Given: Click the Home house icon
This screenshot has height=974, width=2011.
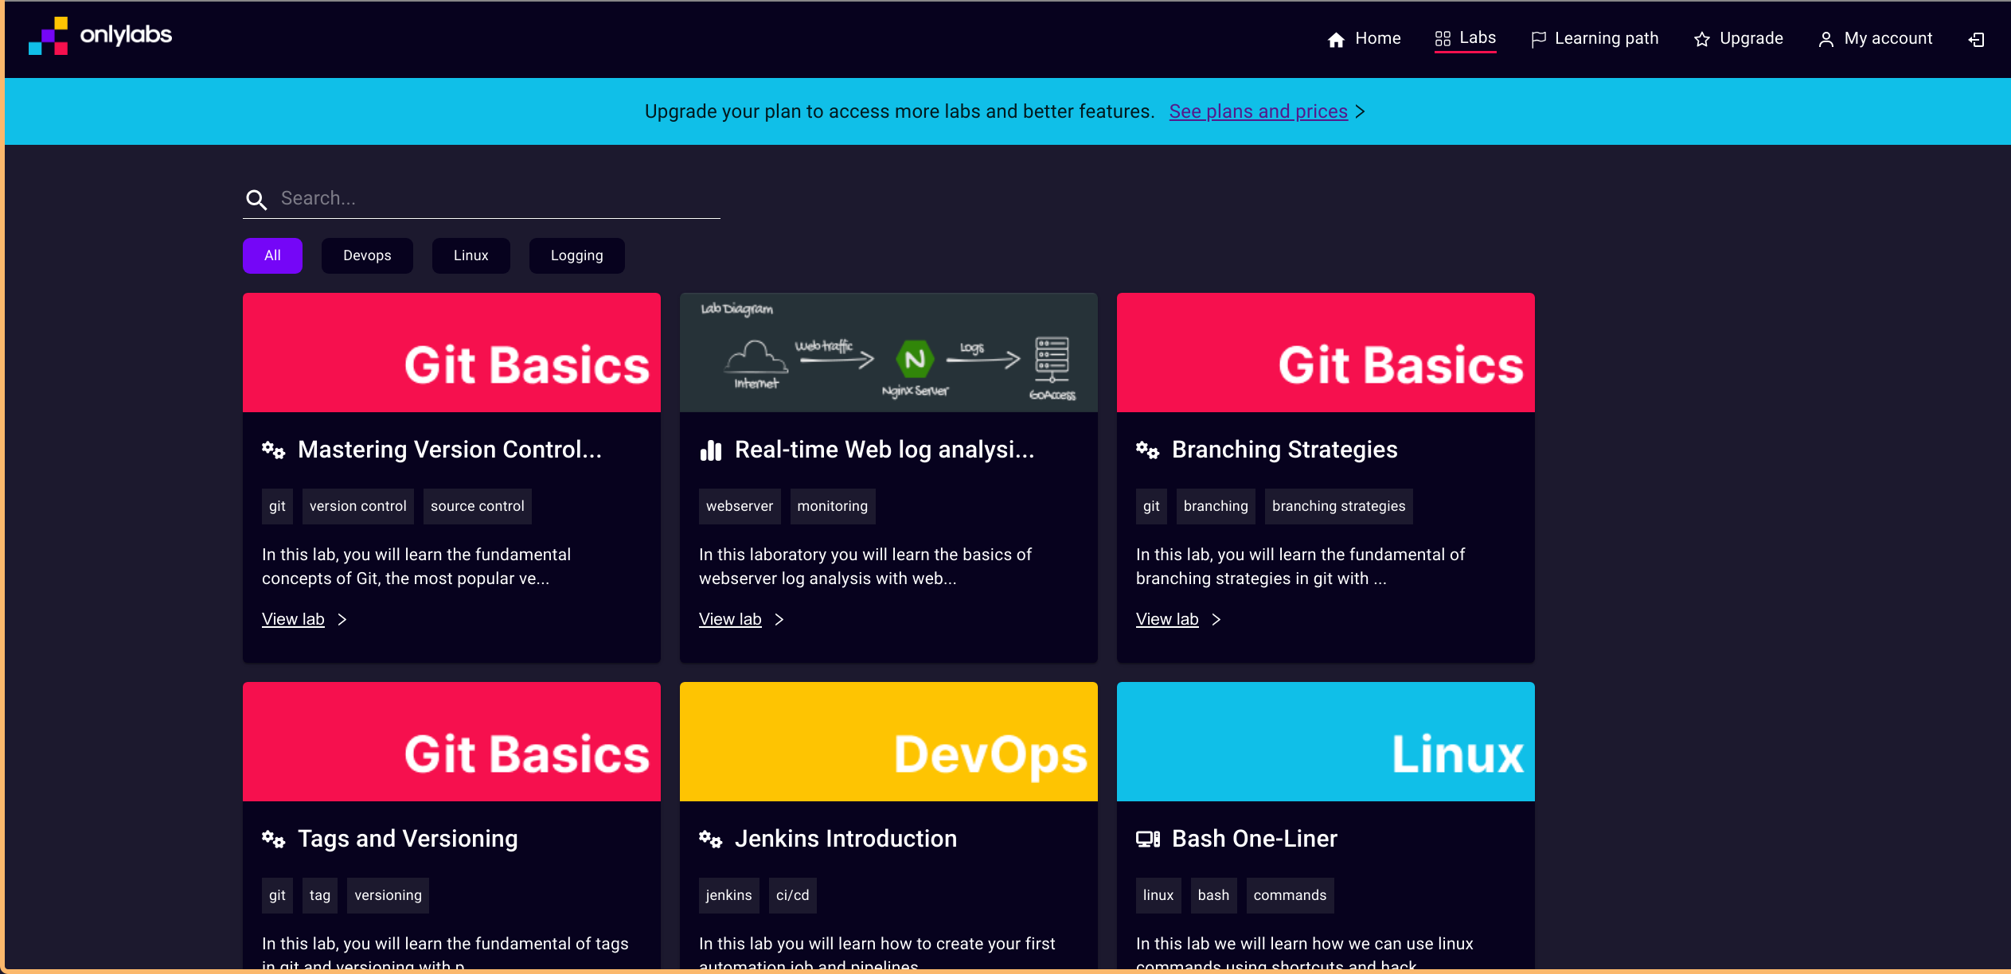Looking at the screenshot, I should (x=1336, y=39).
